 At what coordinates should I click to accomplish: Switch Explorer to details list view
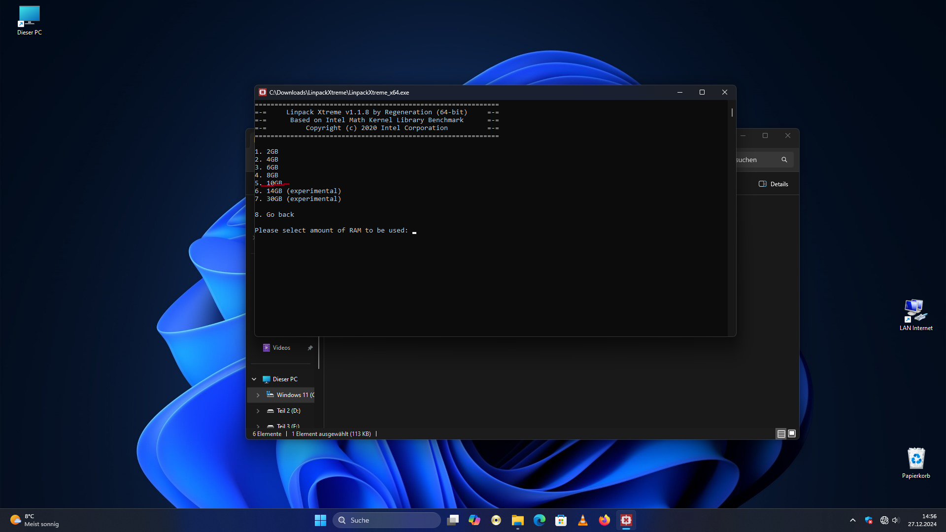pos(781,433)
